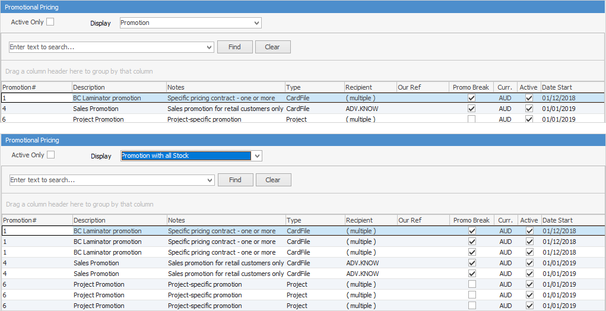
Task: Enable Active Only in the lower panel
Action: (51, 155)
